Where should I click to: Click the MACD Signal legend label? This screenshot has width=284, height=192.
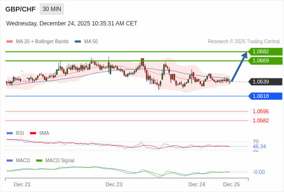[x=60, y=161]
